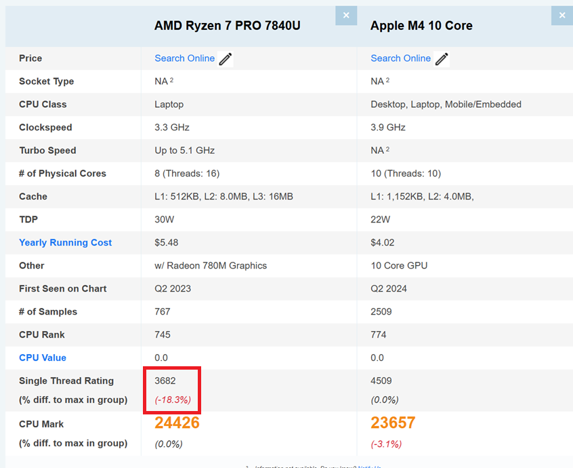Click w/ Radeon 780M Graphics text

211,266
